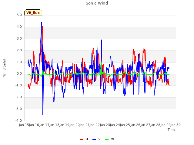Click the -2.0 y-axis label
194x145 pixels.
coord(19,97)
